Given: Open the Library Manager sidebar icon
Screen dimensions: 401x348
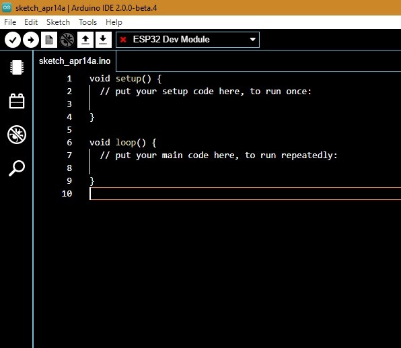Looking at the screenshot, I should coord(17,101).
